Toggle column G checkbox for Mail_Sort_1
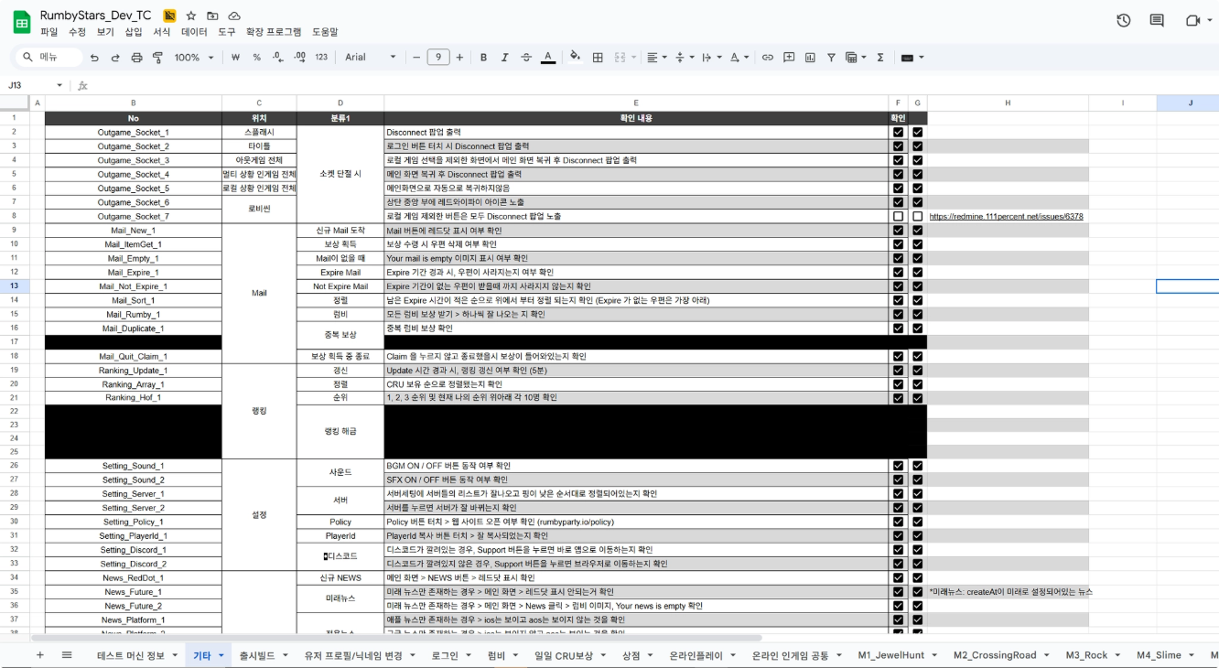Viewport: 1219px width, 668px height. [917, 300]
